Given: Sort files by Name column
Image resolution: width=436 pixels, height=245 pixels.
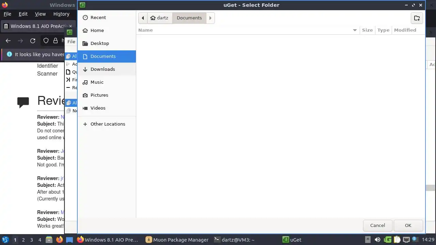Looking at the screenshot, I should (x=248, y=30).
